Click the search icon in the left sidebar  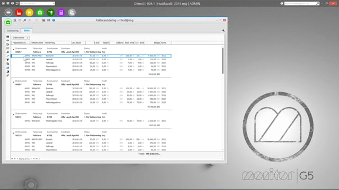[x=8, y=52]
